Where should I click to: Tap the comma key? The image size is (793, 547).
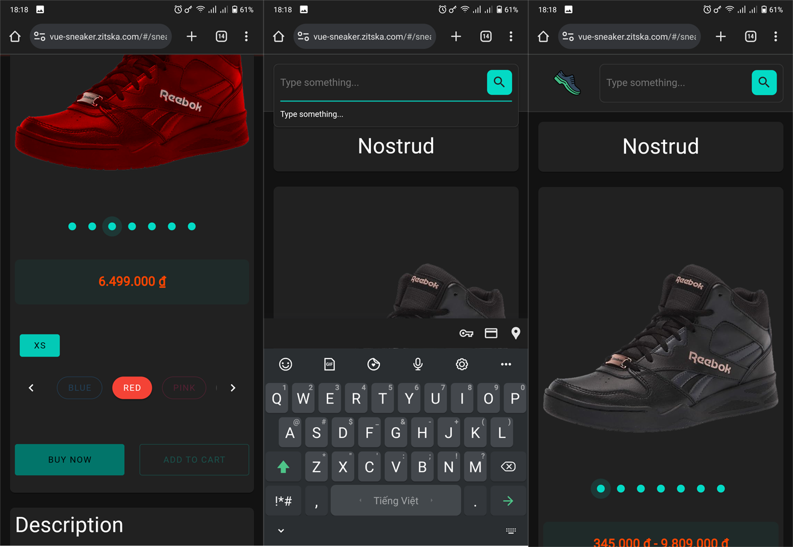tap(317, 501)
